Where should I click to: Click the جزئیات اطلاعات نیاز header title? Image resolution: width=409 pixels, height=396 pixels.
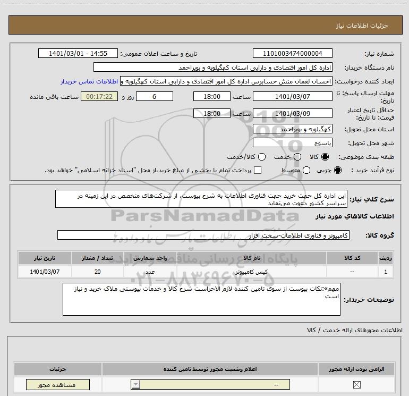(x=362, y=26)
